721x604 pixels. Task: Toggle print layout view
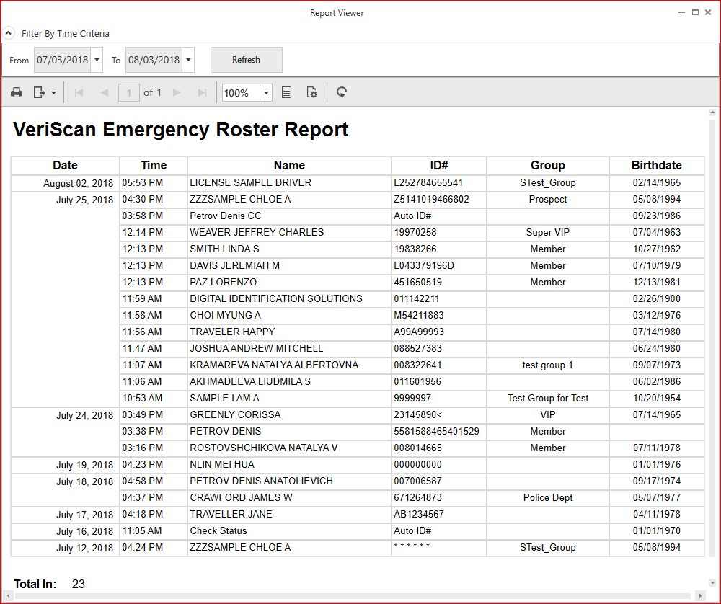[x=286, y=93]
